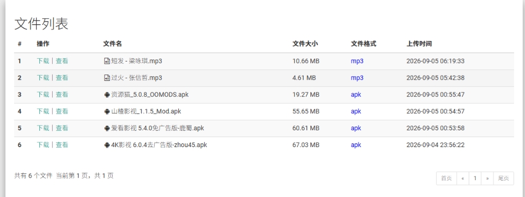Image resolution: width=525 pixels, height=197 pixels.
Task: Click the file name 资源猫_5.0.8_OOMODS.apk
Action: coord(150,95)
